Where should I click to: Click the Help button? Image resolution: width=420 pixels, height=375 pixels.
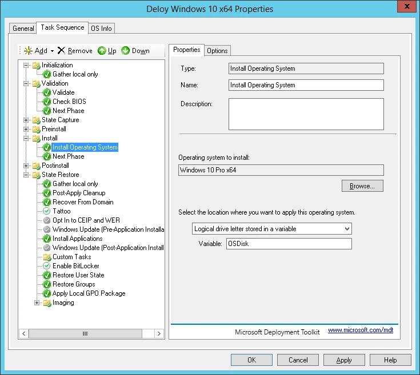390,360
